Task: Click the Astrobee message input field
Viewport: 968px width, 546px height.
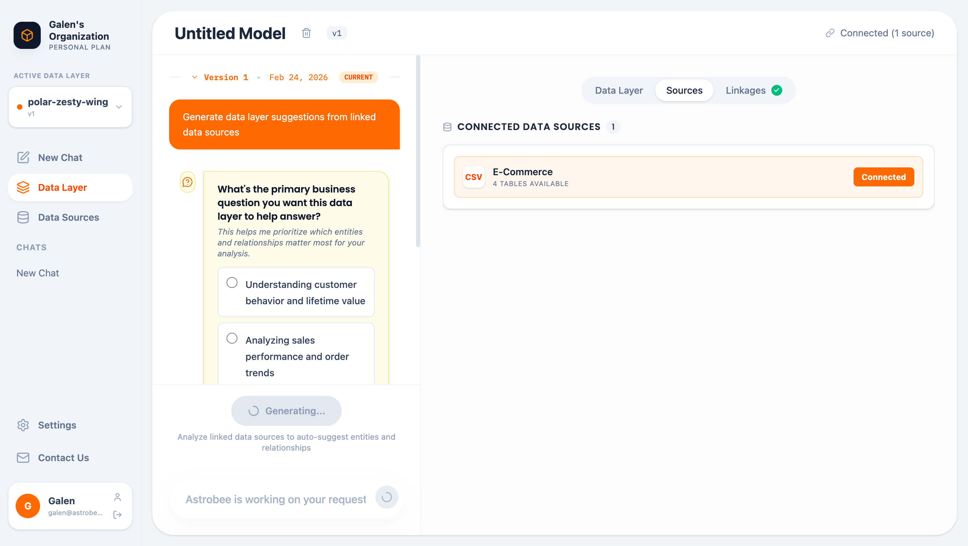Action: click(x=275, y=499)
